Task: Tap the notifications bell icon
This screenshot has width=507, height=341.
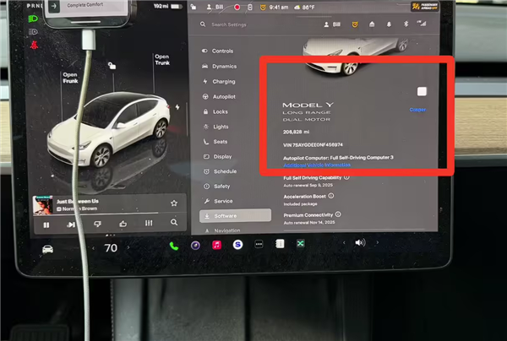Action: tap(389, 24)
